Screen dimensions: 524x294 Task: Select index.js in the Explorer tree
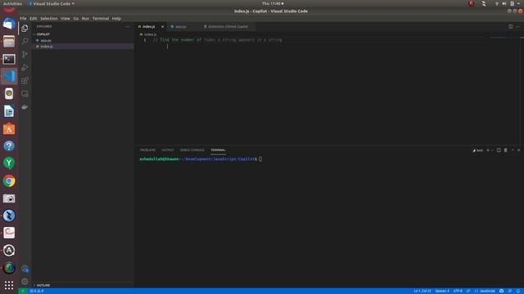pos(84,47)
